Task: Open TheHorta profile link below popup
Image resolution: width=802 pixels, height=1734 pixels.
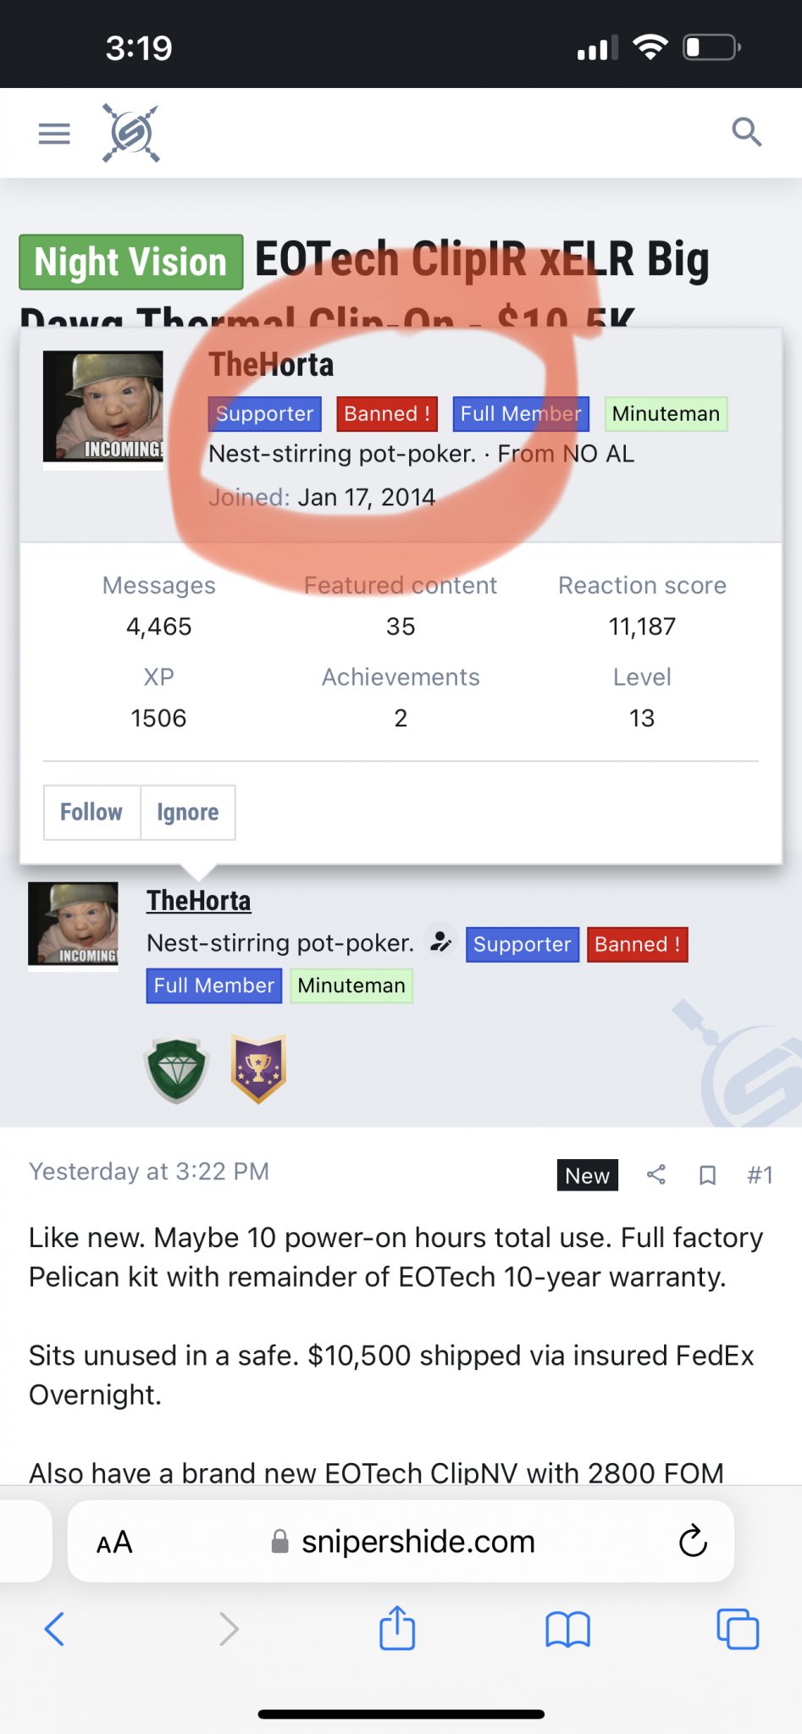Action: pos(199,900)
